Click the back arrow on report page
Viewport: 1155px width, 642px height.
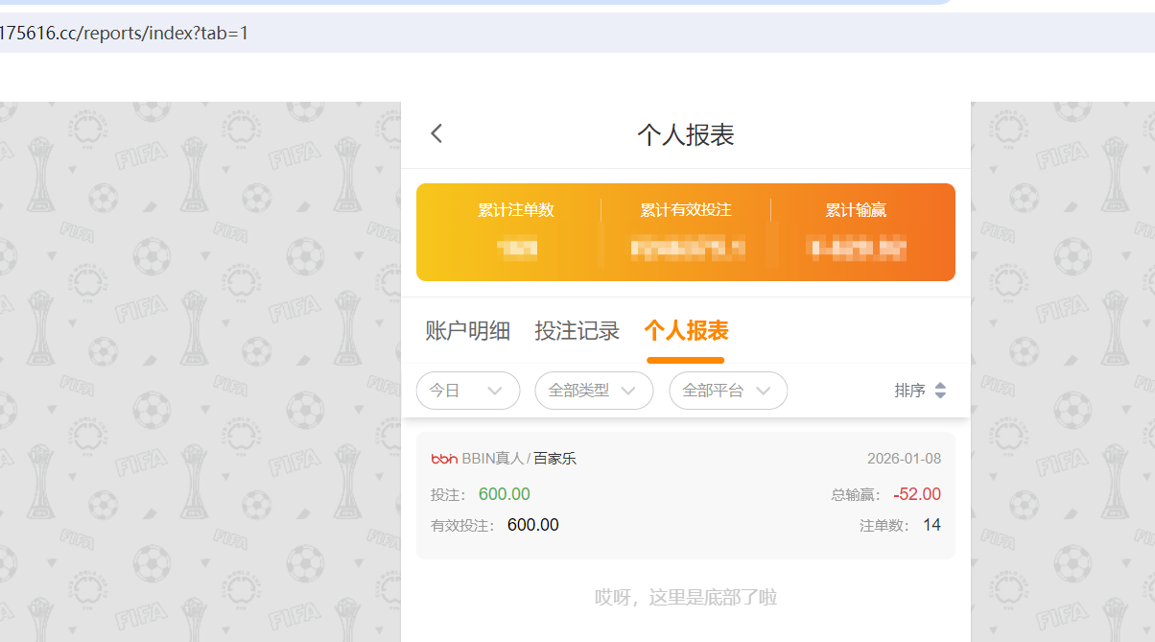[x=436, y=133]
